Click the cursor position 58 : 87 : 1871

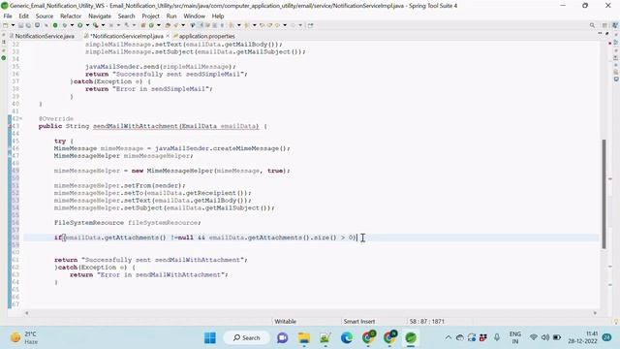pos(427,321)
